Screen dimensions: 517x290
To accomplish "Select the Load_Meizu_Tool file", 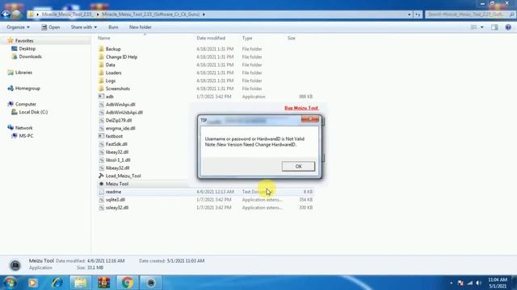I will point(123,176).
